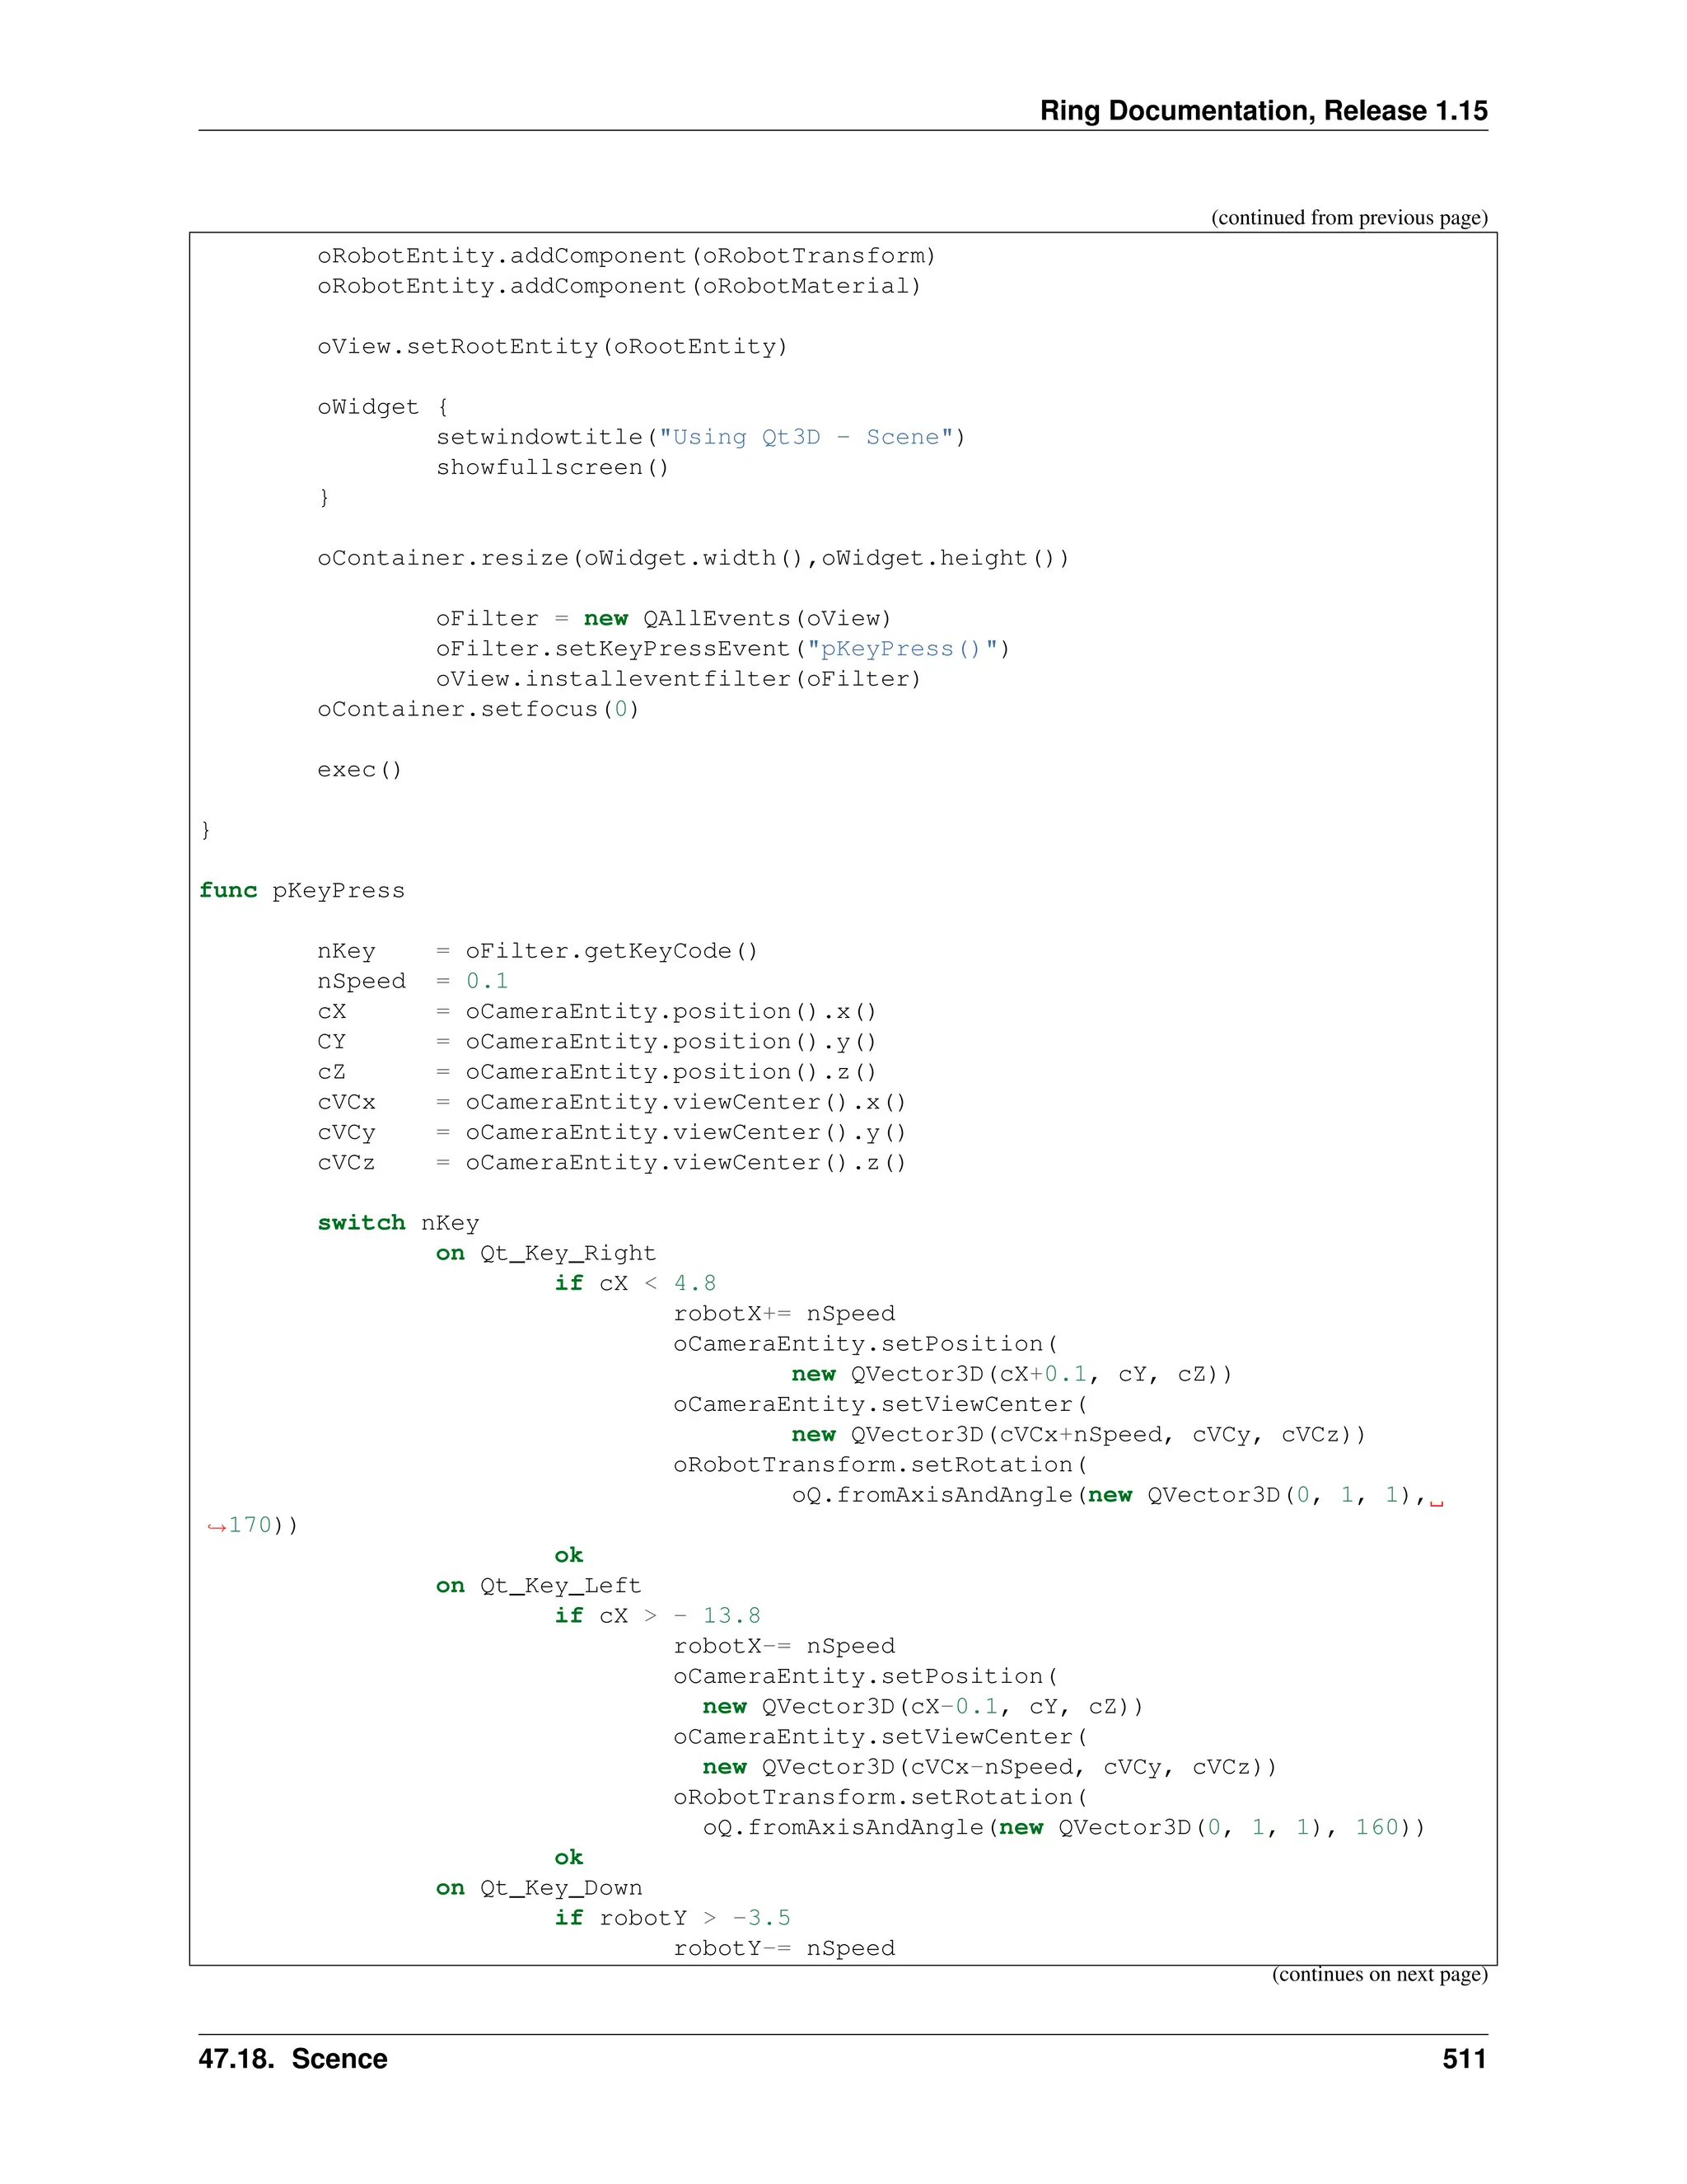Click the 'pKeyPress()' string literal
This screenshot has width=1687, height=2184.
pos(900,649)
